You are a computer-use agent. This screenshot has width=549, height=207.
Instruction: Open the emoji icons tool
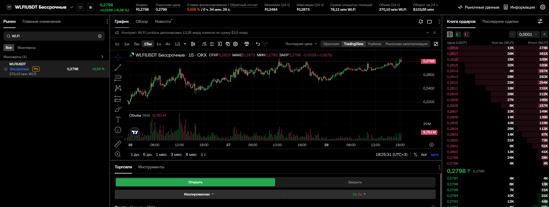[118, 130]
